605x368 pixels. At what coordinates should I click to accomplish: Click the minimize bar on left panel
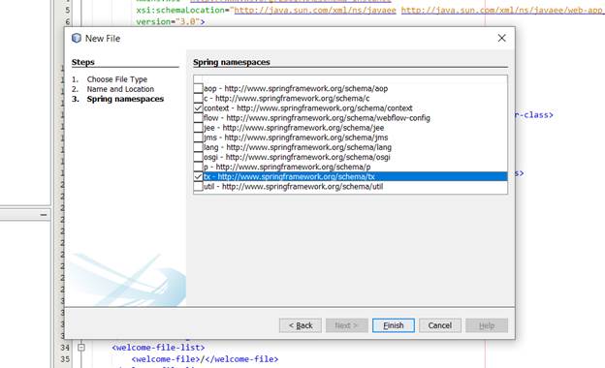(x=44, y=215)
